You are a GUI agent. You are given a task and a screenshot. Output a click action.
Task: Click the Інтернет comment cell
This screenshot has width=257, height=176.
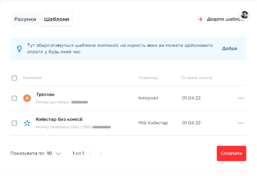coord(148,98)
